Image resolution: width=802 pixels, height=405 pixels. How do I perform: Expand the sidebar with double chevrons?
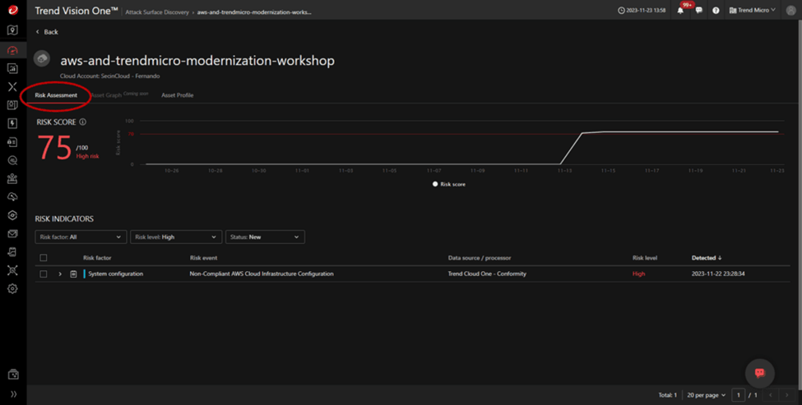[x=13, y=393]
